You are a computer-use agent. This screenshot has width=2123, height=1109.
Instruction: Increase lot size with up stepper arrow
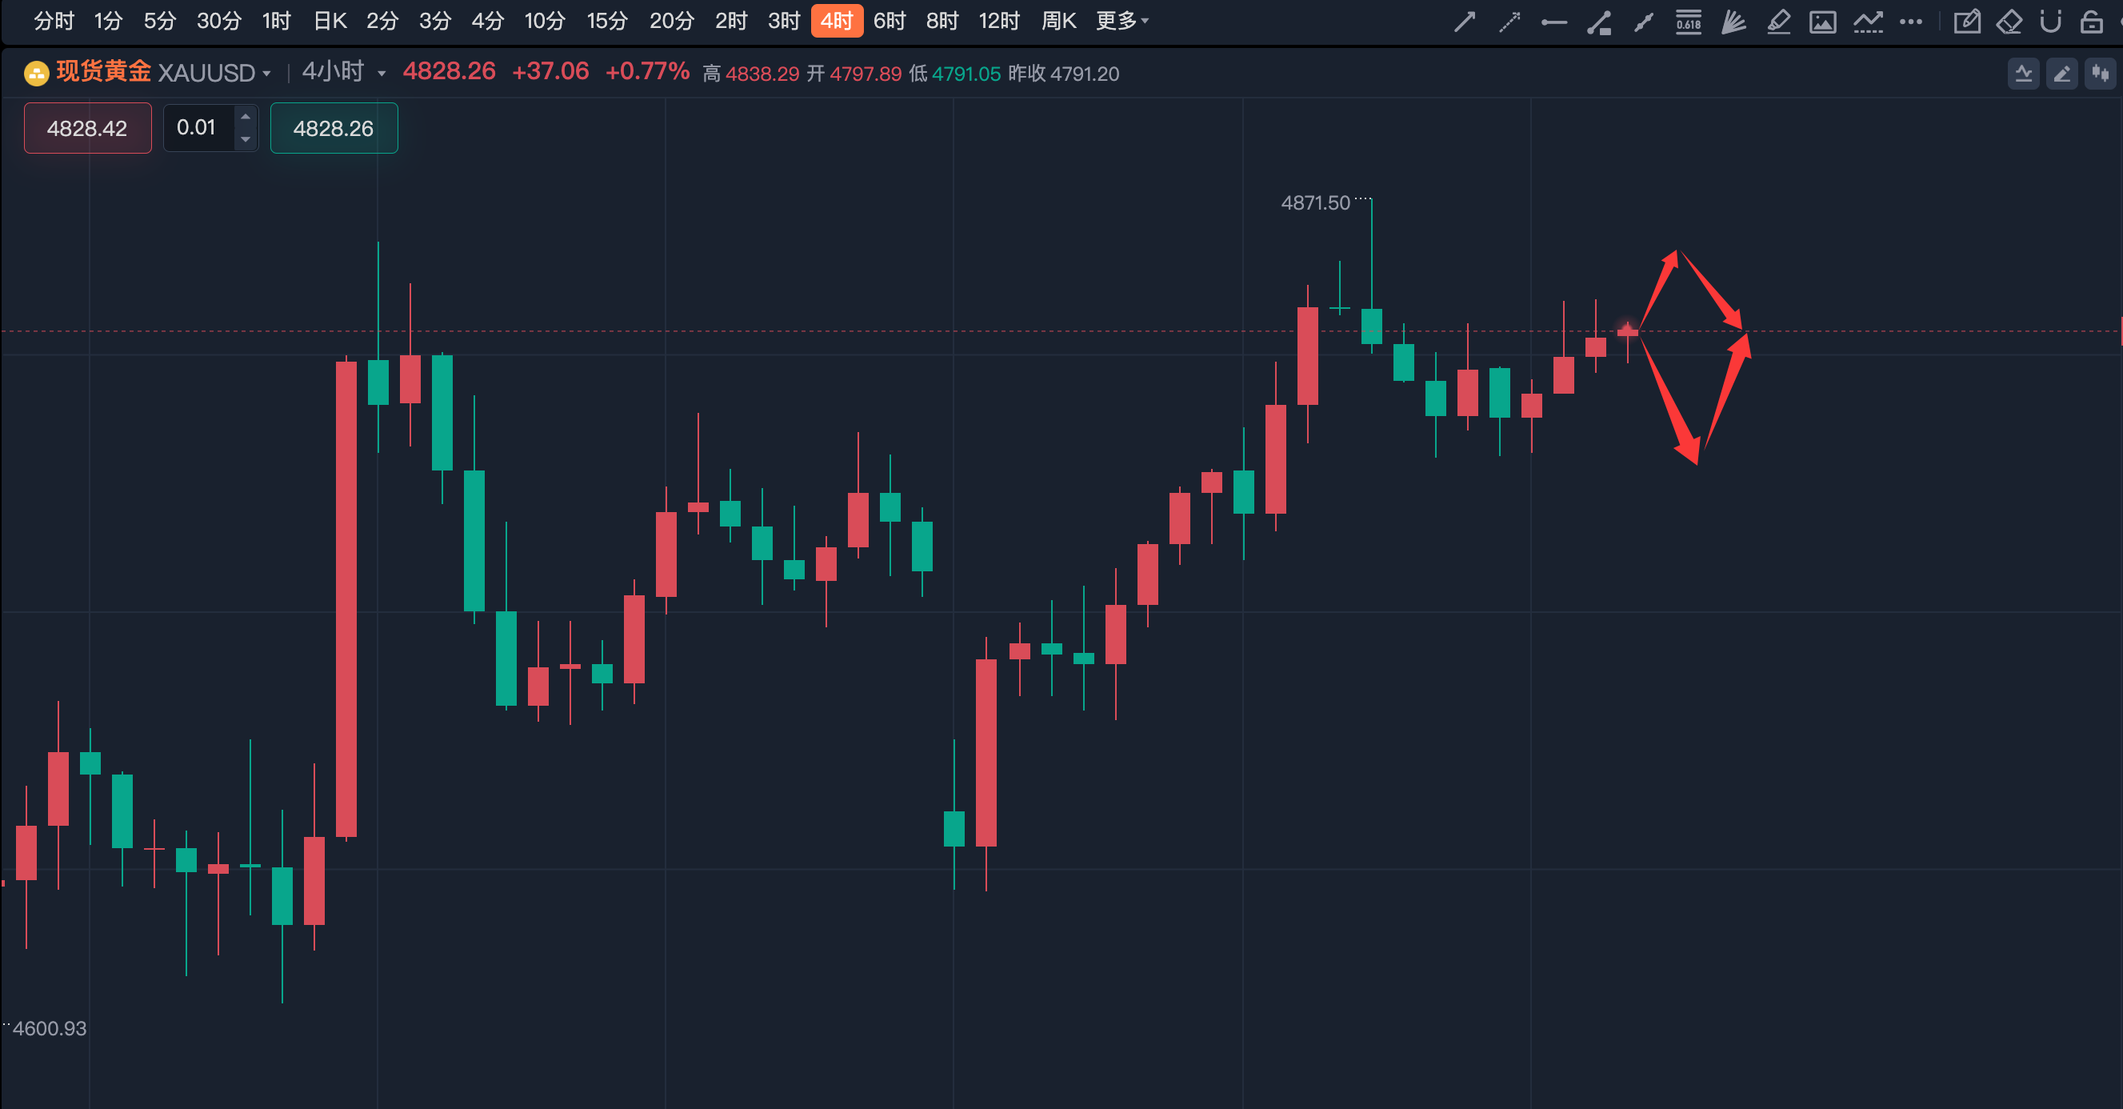pos(246,116)
